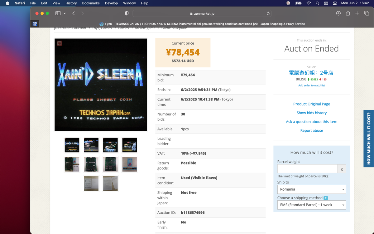Viewport: 374px width, 234px height.
Task: Show the tab overview
Action: [x=367, y=13]
